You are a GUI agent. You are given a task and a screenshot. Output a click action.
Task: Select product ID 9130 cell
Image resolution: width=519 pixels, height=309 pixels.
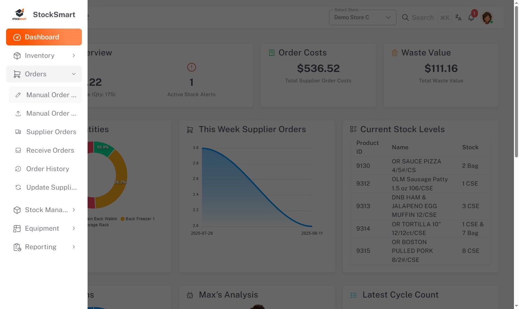[363, 166]
